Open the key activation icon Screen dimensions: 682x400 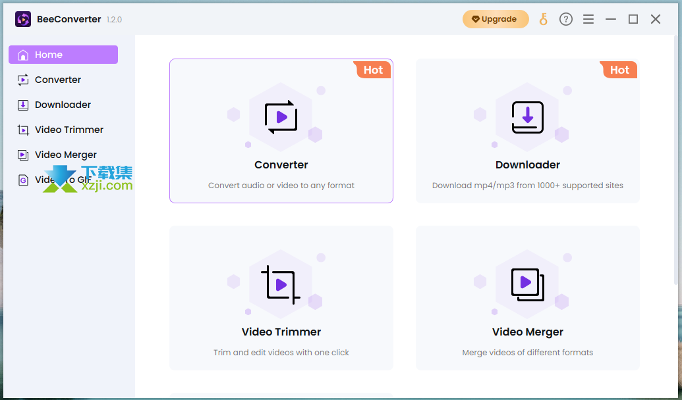click(543, 19)
